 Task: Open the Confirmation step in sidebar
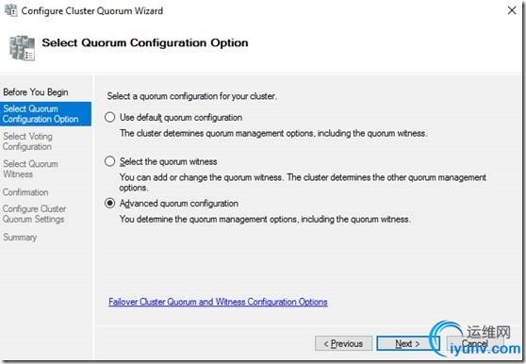[25, 192]
